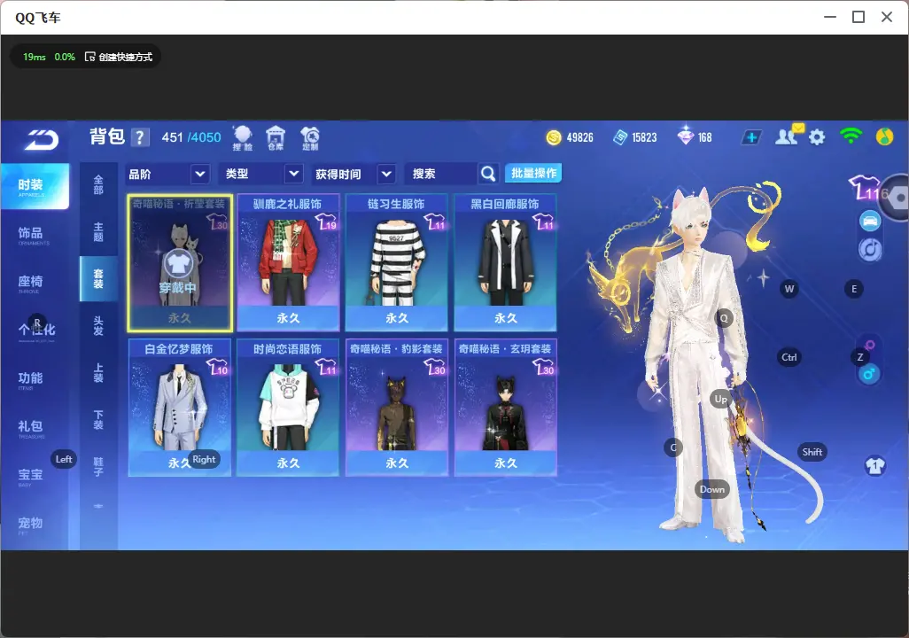
Task: Click the Q key overlay button
Action: (x=724, y=318)
